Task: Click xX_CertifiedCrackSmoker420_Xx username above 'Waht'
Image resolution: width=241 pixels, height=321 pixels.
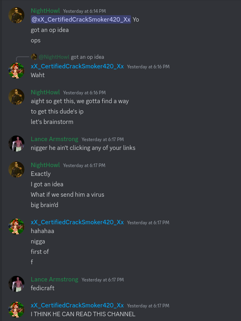Action: [77, 66]
